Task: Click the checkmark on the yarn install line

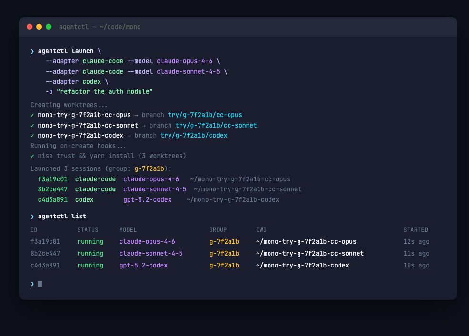Action: click(32, 156)
